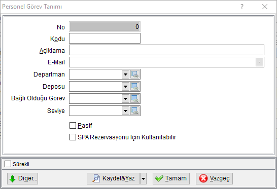Open the Deposu lookup list icon

(x=135, y=87)
